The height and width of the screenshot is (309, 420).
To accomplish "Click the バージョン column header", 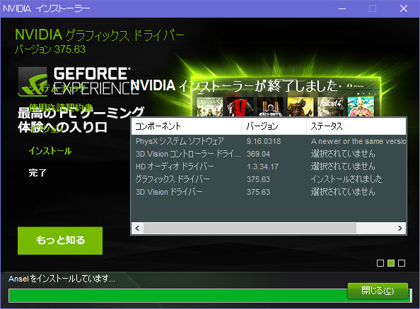I will [274, 126].
